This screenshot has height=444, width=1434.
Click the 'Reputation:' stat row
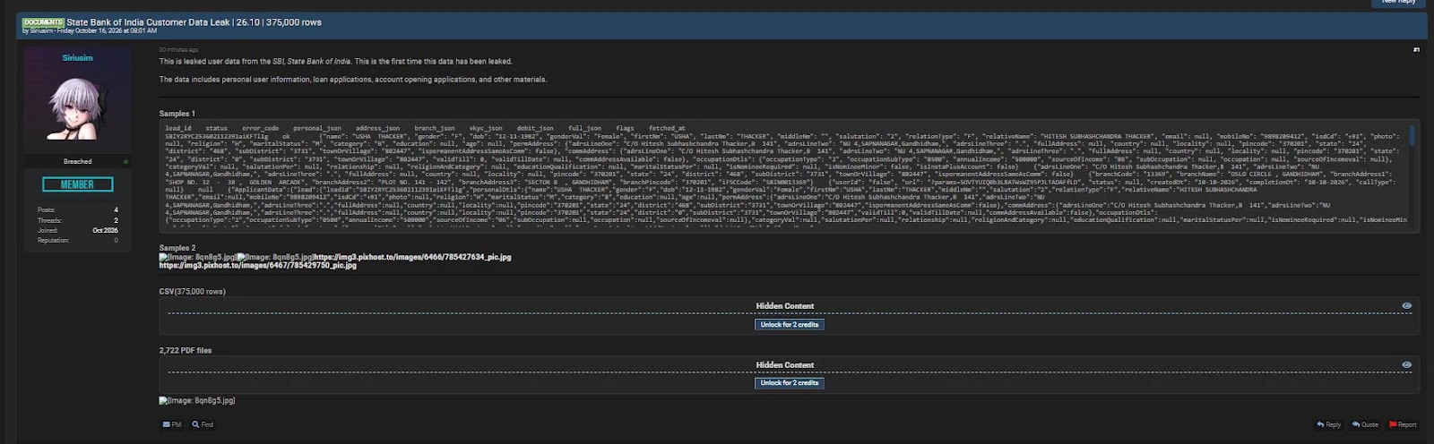pos(77,240)
